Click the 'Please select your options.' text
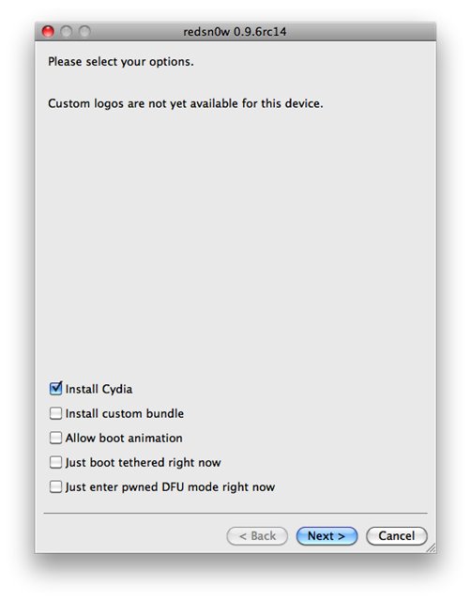 click(121, 62)
